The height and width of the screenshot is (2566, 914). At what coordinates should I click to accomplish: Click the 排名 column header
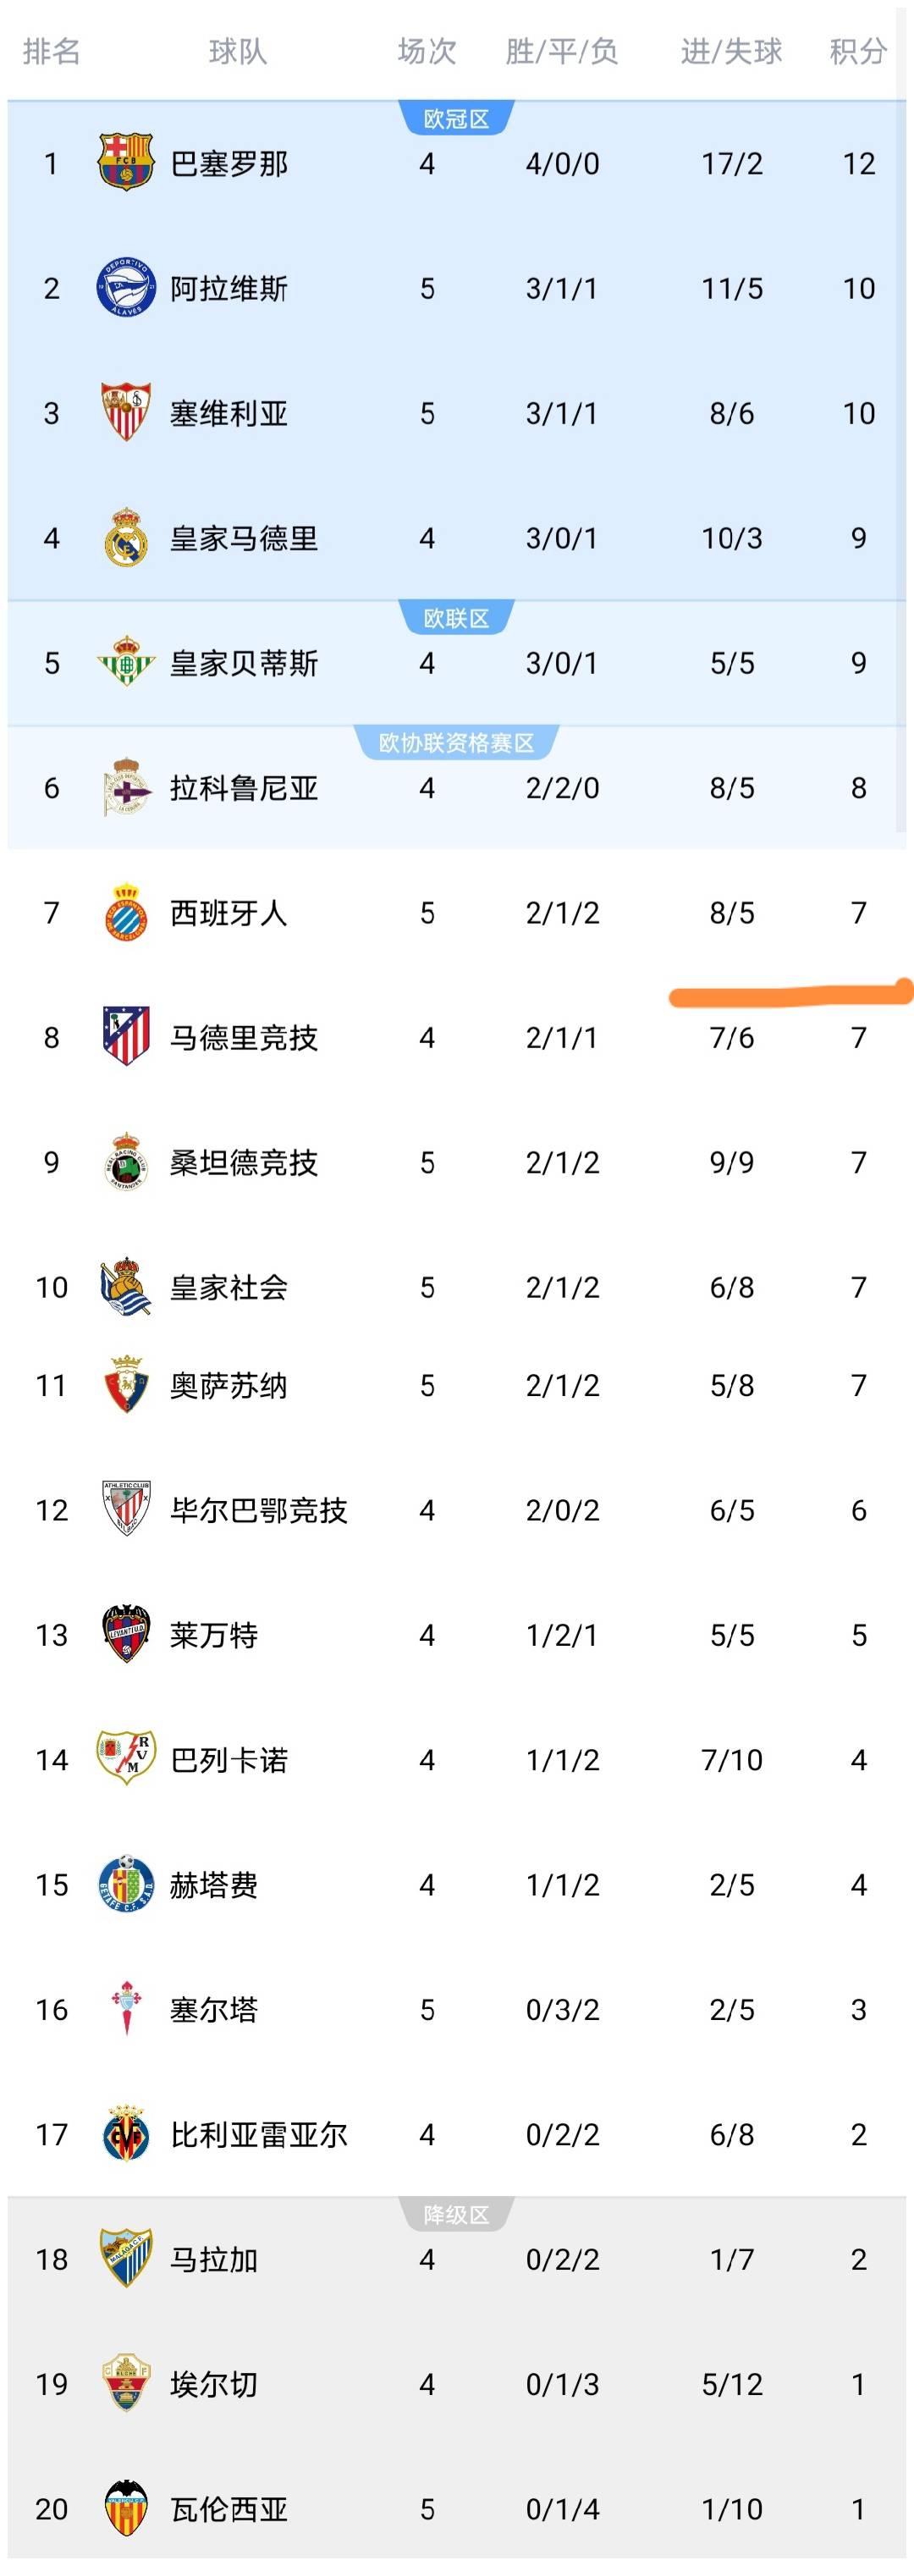pyautogui.click(x=52, y=51)
